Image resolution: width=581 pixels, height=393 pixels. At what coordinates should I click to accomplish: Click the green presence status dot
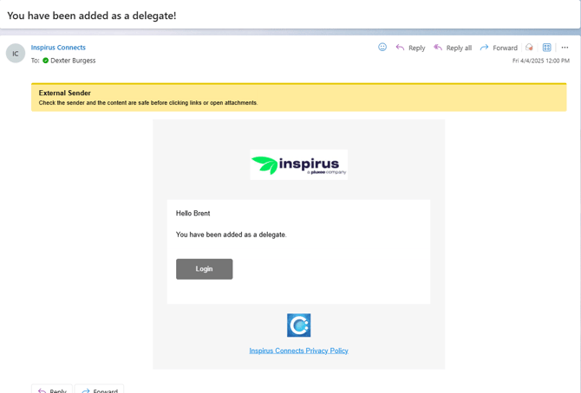[x=46, y=61]
